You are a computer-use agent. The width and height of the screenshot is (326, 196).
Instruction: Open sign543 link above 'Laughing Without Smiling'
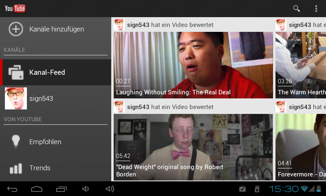(138, 25)
